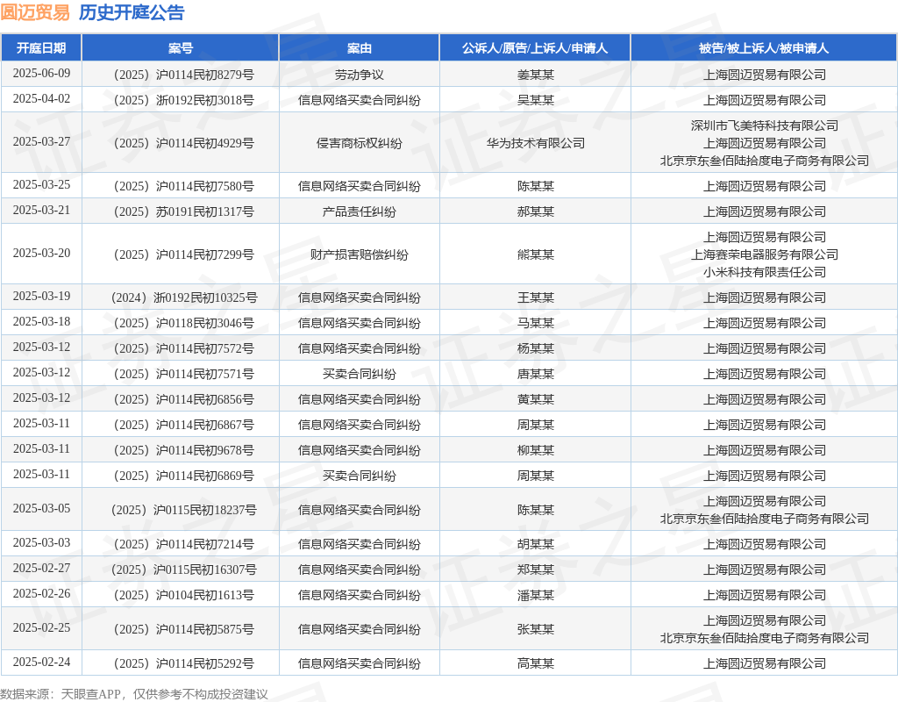
Task: Click date 2025-06-09
Action: [x=41, y=74]
